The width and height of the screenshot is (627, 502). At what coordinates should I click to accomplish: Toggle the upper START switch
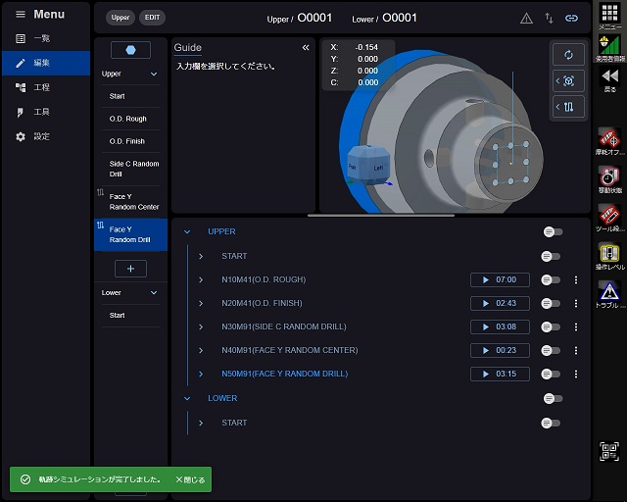click(x=551, y=256)
